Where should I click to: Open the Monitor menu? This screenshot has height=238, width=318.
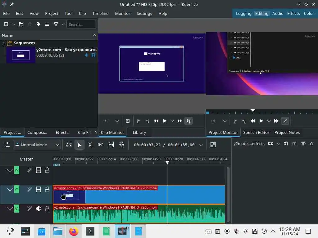[122, 13]
